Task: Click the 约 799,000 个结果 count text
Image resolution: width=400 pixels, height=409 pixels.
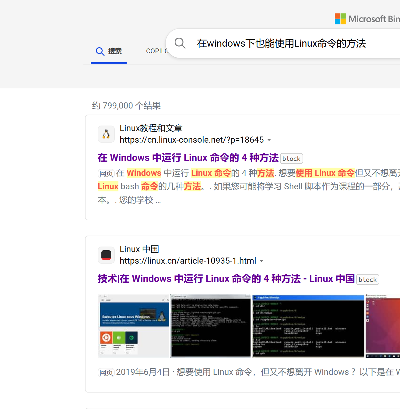Action: coord(126,105)
